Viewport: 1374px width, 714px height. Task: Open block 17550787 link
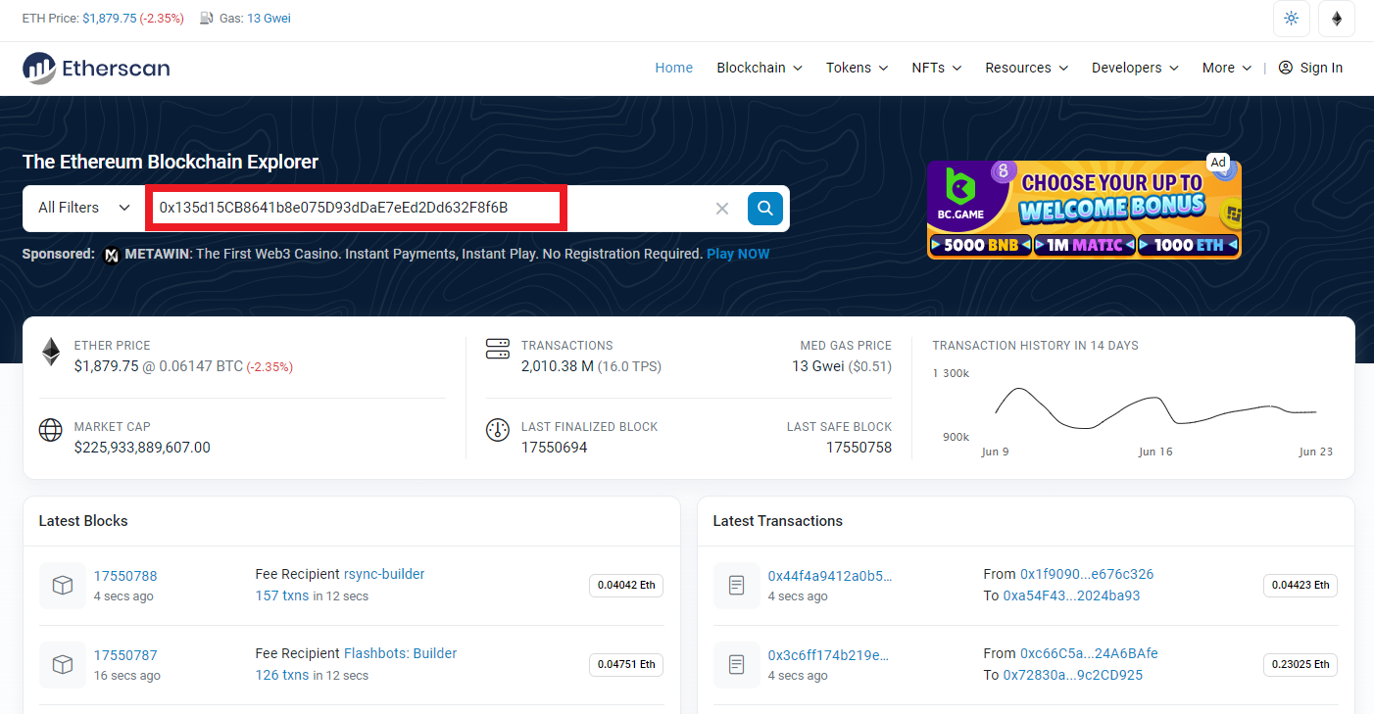click(x=125, y=655)
